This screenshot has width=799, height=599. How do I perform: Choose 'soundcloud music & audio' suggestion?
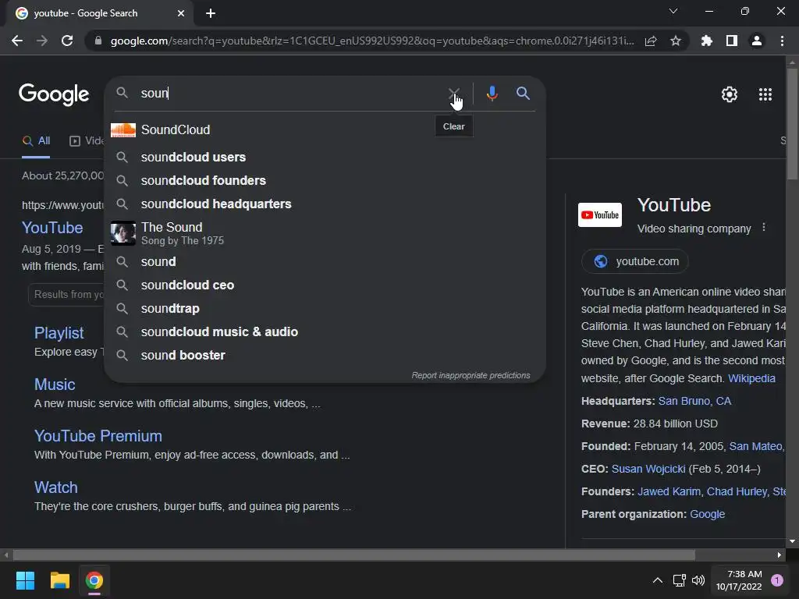point(325,332)
